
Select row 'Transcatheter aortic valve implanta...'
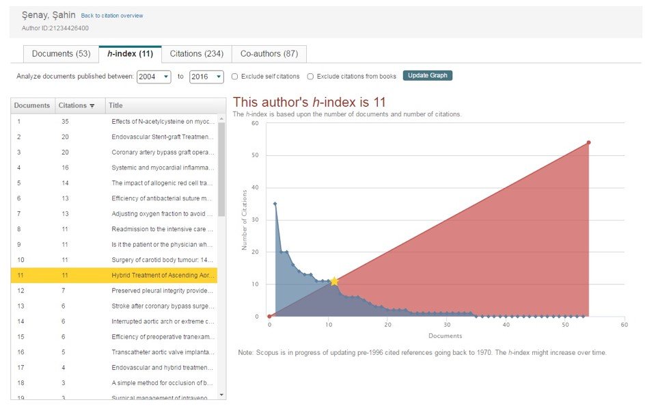click(x=114, y=352)
